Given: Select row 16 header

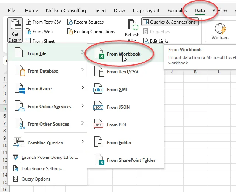Looking at the screenshot, I should pos(5,189).
